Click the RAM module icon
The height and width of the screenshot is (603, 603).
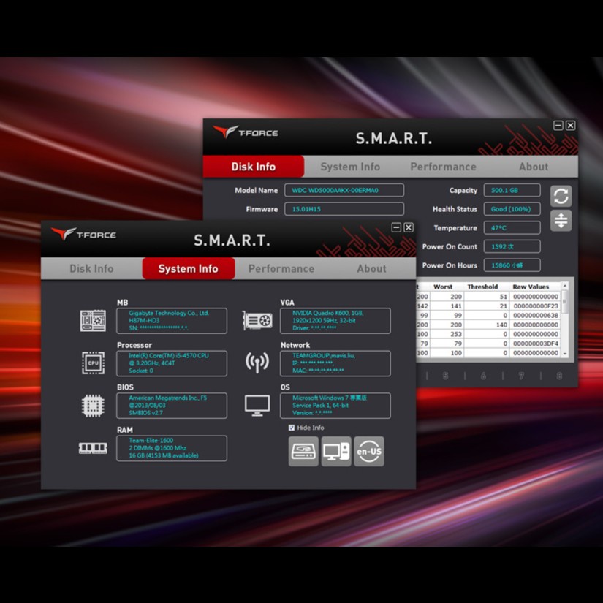[x=93, y=448]
